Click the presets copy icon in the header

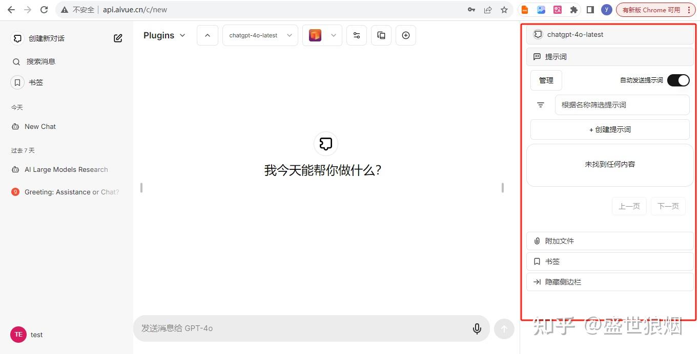point(381,35)
